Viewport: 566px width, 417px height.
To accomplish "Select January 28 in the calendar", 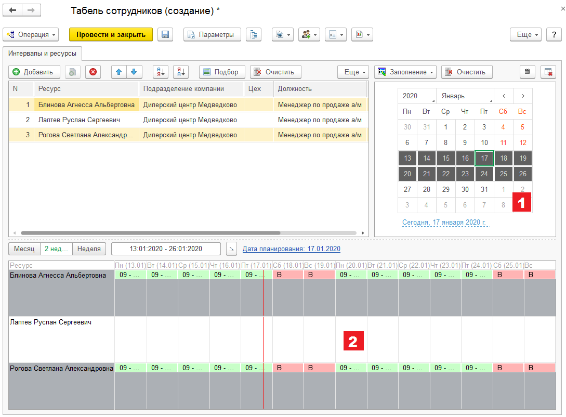I will [427, 190].
